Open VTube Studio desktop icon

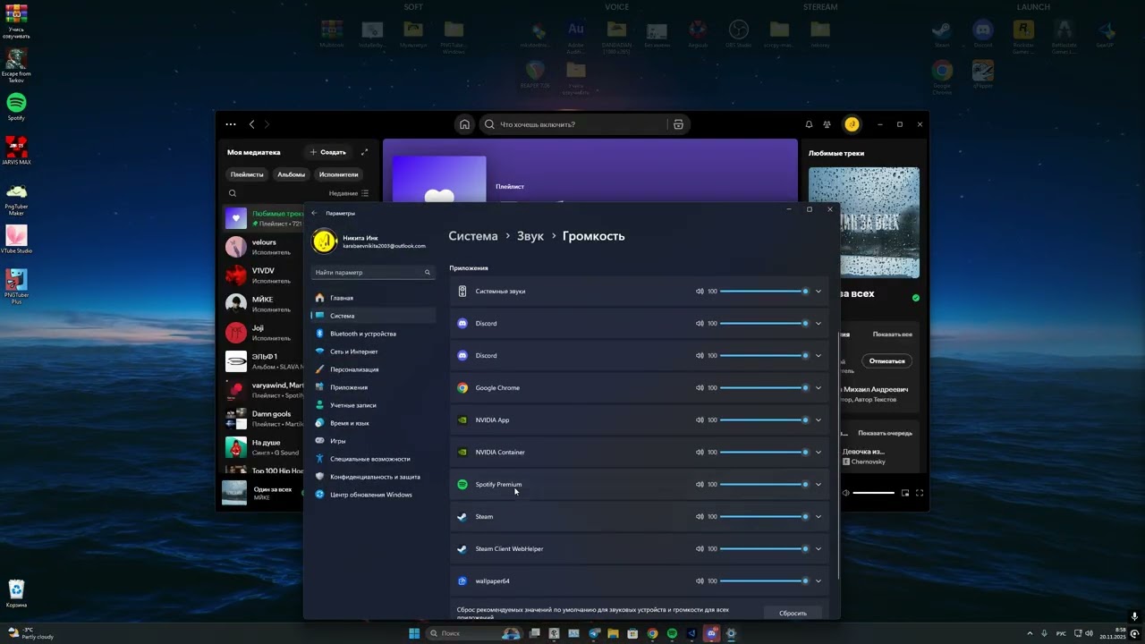point(16,240)
